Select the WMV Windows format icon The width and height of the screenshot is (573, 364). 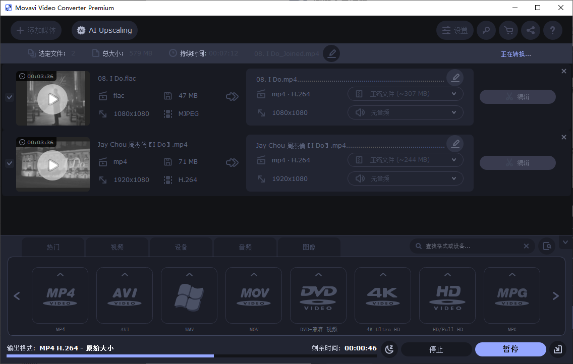189,295
